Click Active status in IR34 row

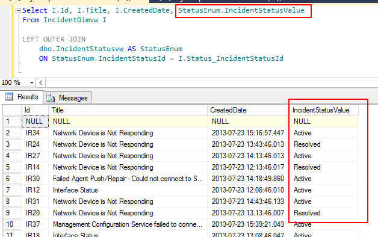pyautogui.click(x=324, y=133)
